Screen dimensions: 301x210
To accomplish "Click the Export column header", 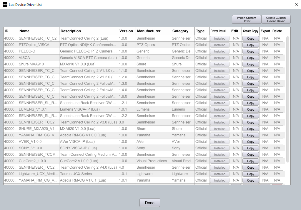I will pos(265,31).
